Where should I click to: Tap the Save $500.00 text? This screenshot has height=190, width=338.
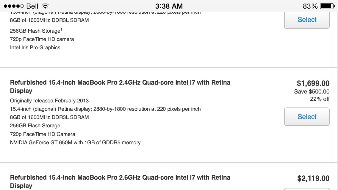point(312,92)
